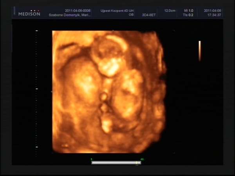235x176 pixels.
Task: Click the cine frame slider bar
Action: [x=116, y=162]
